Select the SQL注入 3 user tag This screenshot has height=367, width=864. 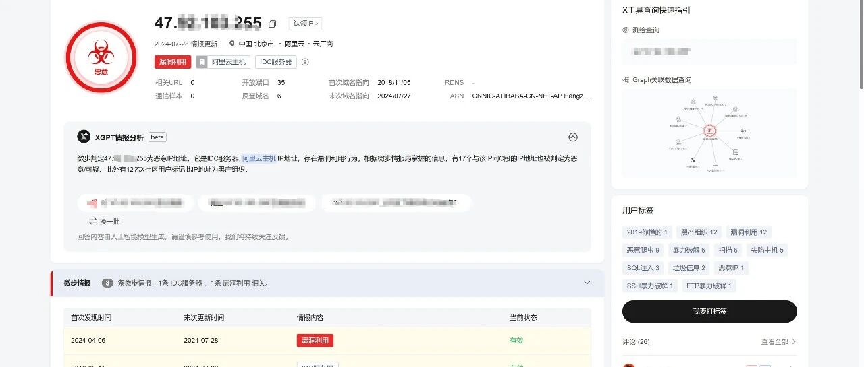pos(643,268)
